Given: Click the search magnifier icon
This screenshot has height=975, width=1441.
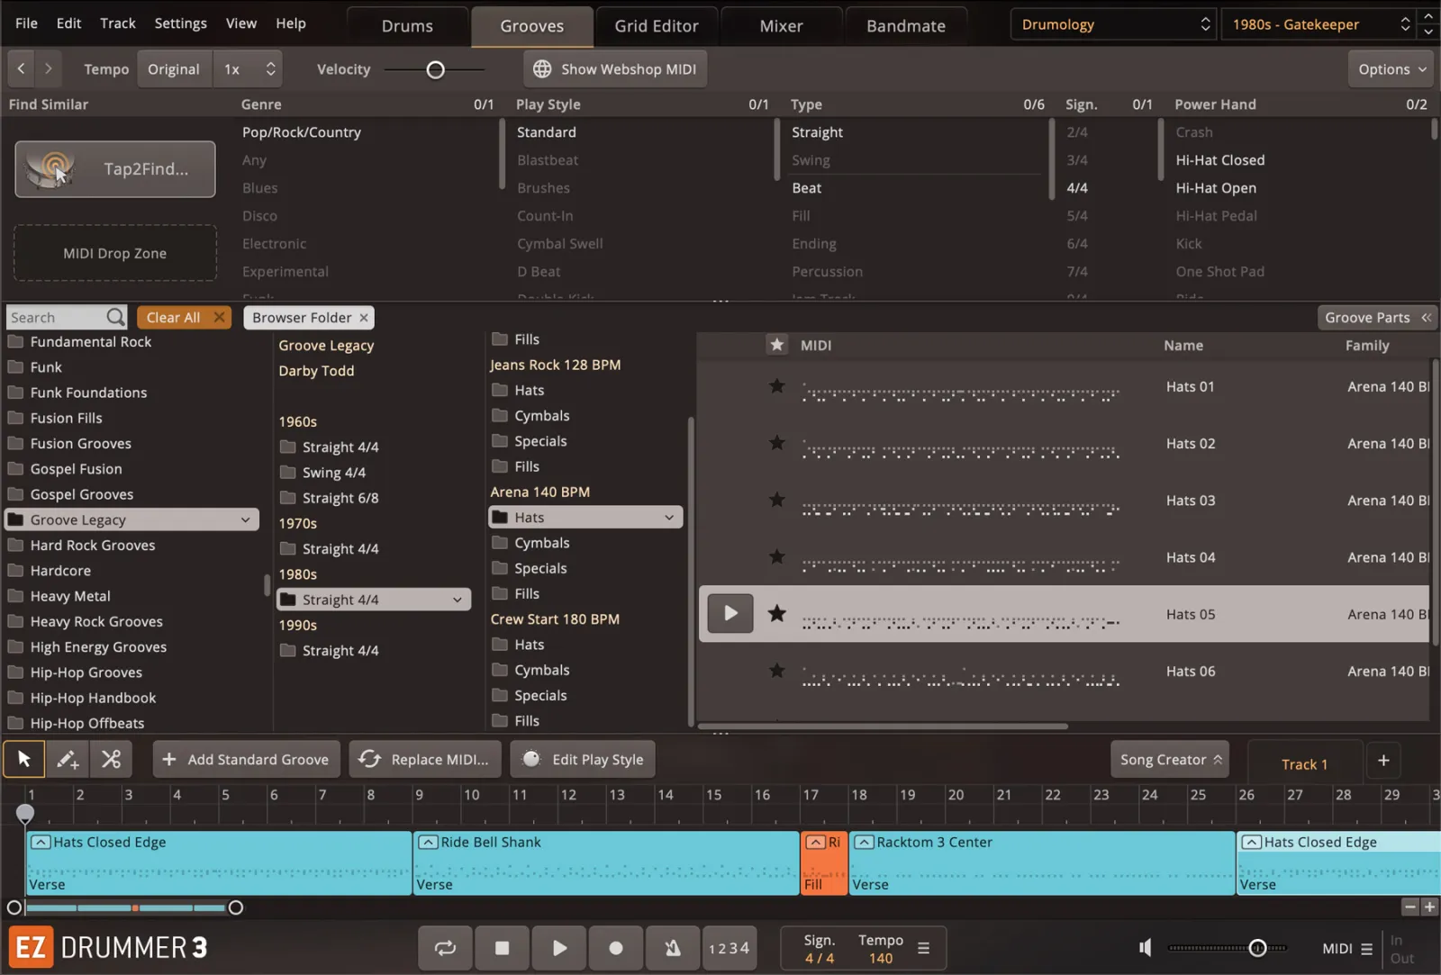Looking at the screenshot, I should pyautogui.click(x=115, y=317).
